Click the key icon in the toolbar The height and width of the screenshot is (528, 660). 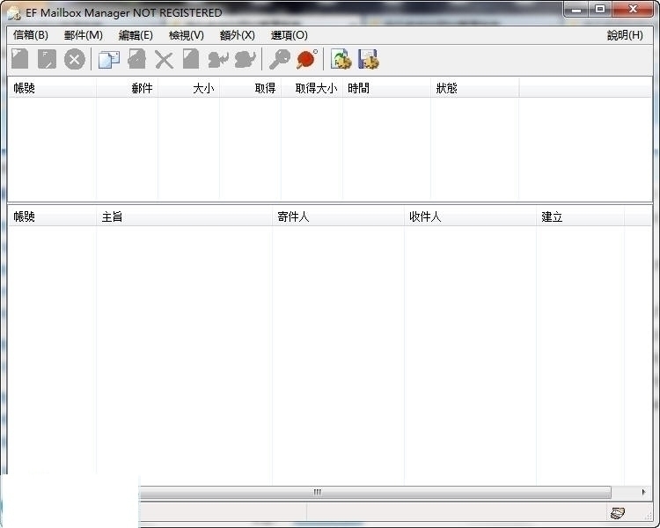pos(280,60)
